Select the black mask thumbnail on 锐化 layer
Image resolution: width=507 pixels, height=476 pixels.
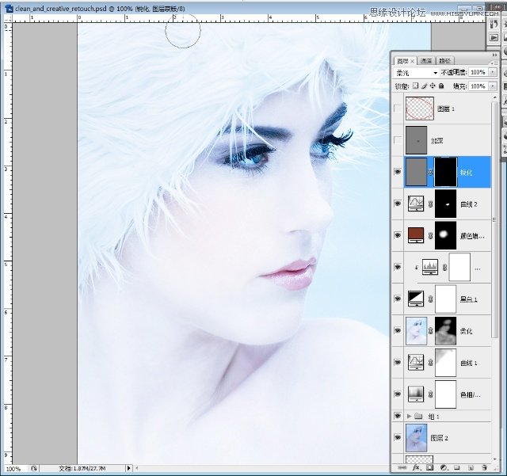pos(445,172)
